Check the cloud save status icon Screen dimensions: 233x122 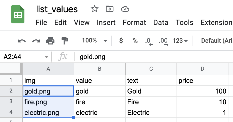coord(125,9)
